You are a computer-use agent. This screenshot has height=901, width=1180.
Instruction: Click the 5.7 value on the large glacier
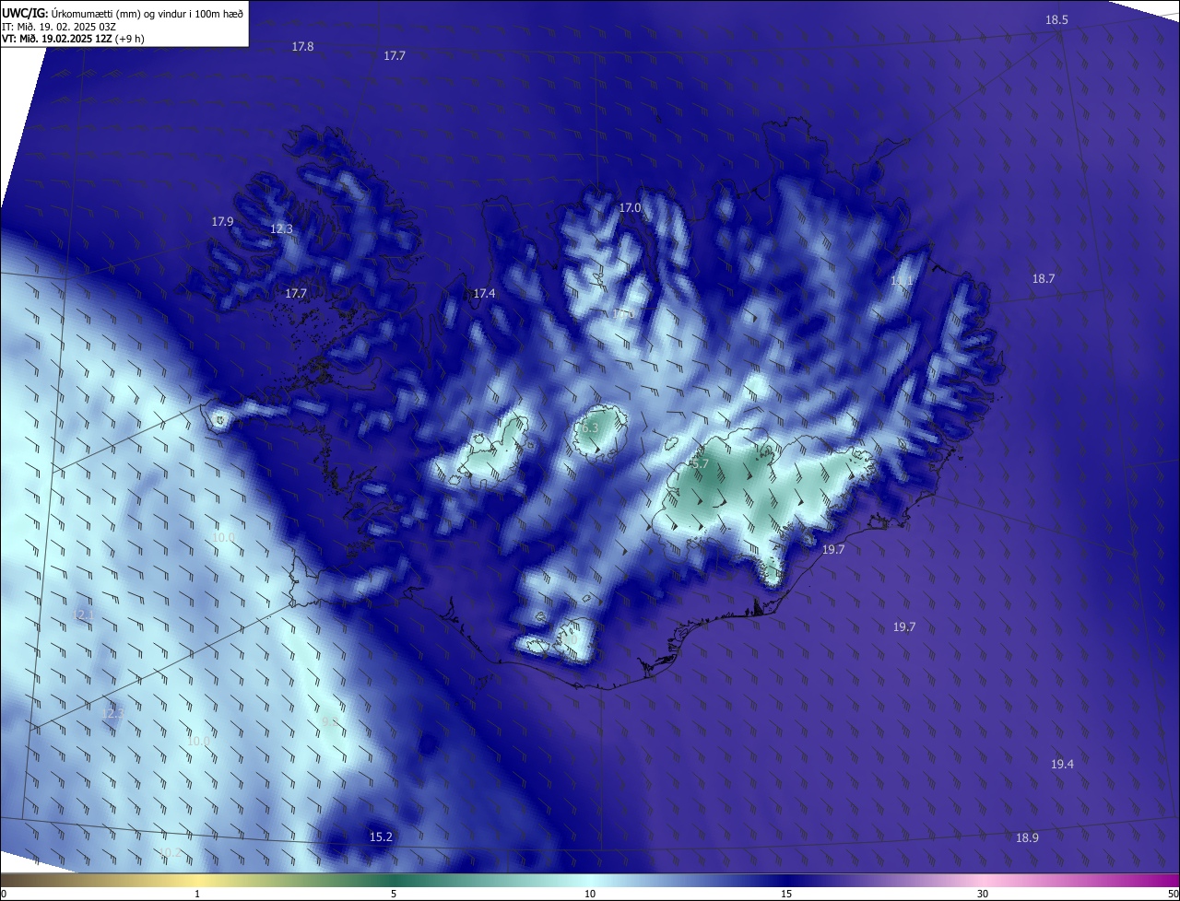pyautogui.click(x=700, y=464)
